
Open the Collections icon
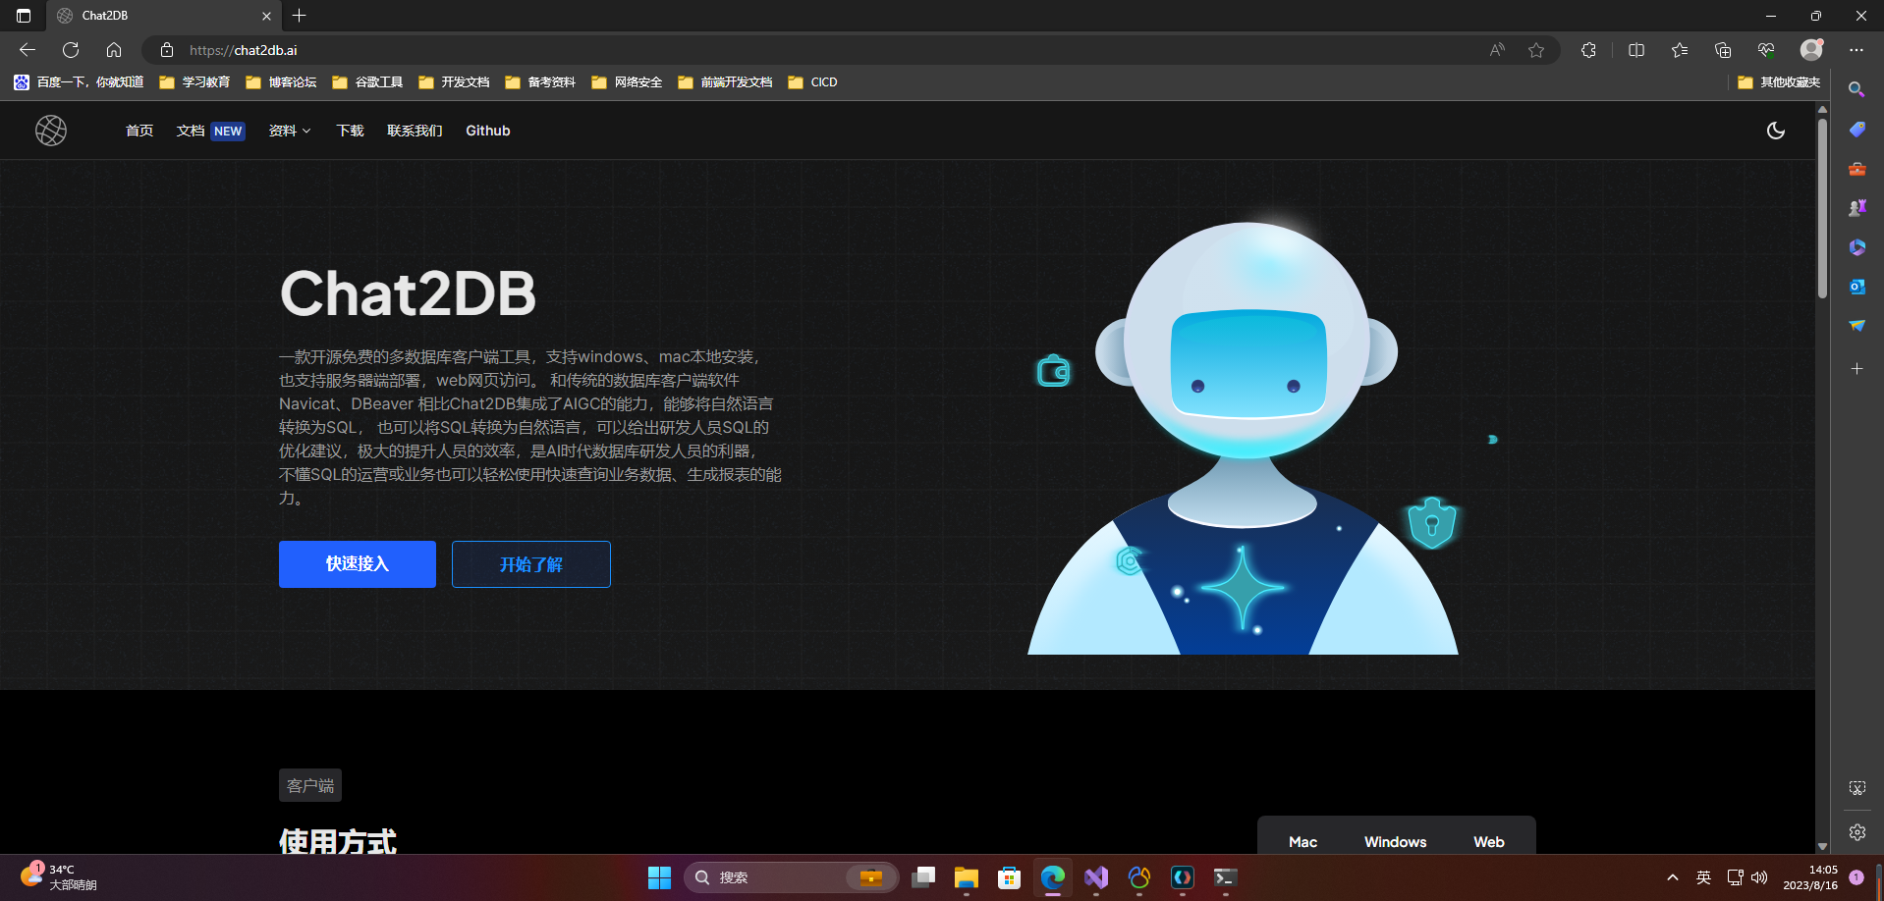[1723, 50]
